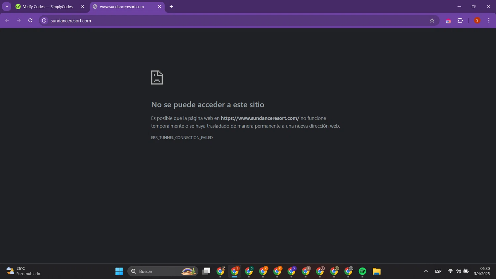The height and width of the screenshot is (279, 496).
Task: Open the flag extension icon in toolbar
Action: point(448,21)
